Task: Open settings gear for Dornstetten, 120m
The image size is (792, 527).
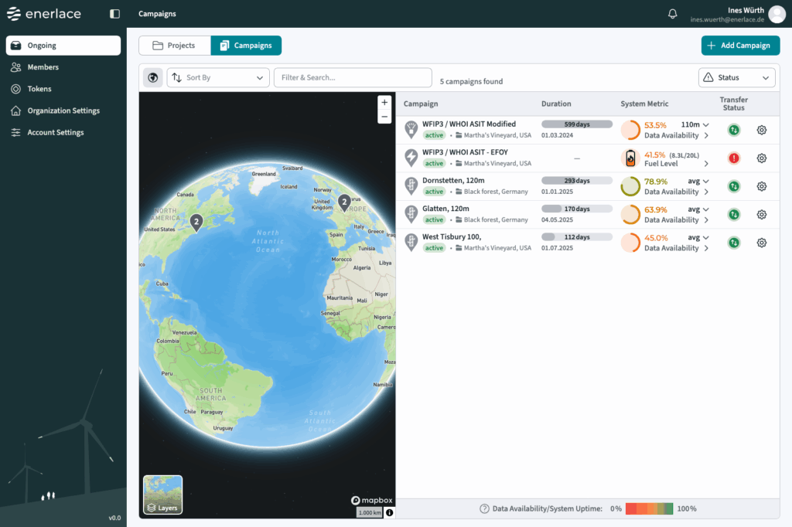Action: [761, 186]
